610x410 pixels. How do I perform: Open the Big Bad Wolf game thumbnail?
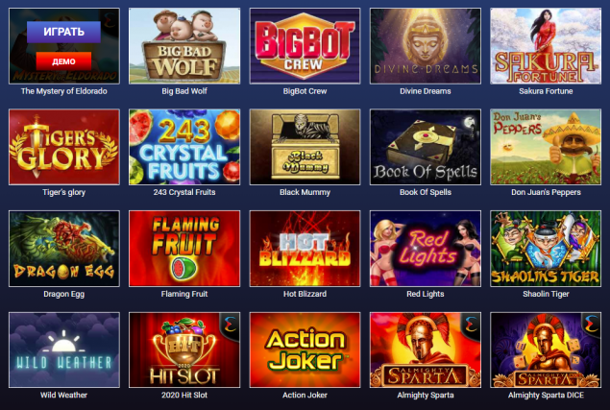pos(184,46)
